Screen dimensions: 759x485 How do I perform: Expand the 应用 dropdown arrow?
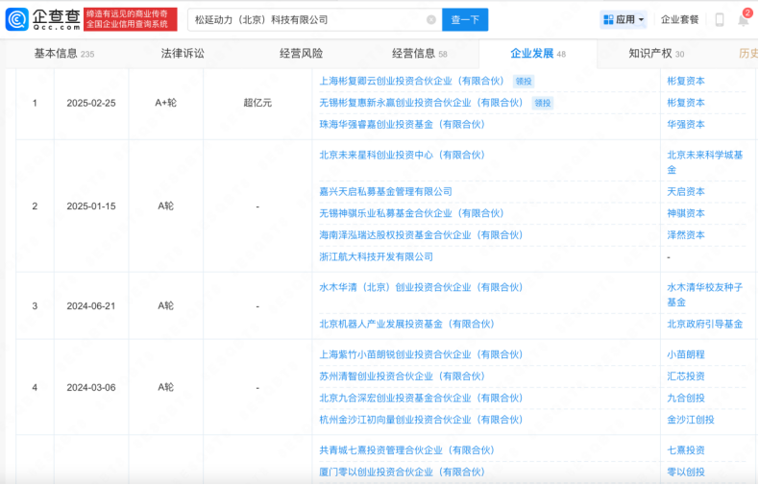pyautogui.click(x=641, y=19)
